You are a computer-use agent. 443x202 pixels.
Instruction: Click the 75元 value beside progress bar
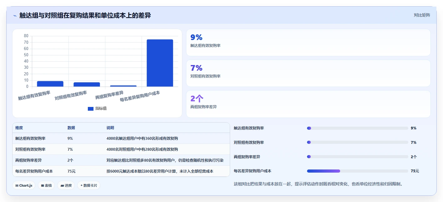(415, 171)
